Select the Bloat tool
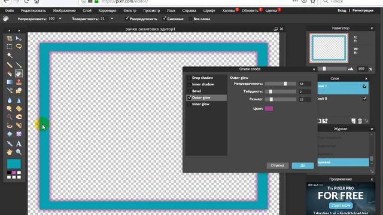The height and width of the screenshot is (215, 383). point(10,134)
